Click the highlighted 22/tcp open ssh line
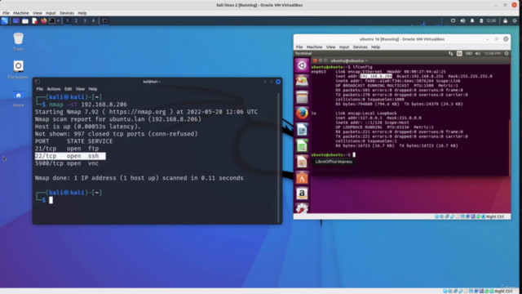This screenshot has height=294, width=522. (70, 156)
